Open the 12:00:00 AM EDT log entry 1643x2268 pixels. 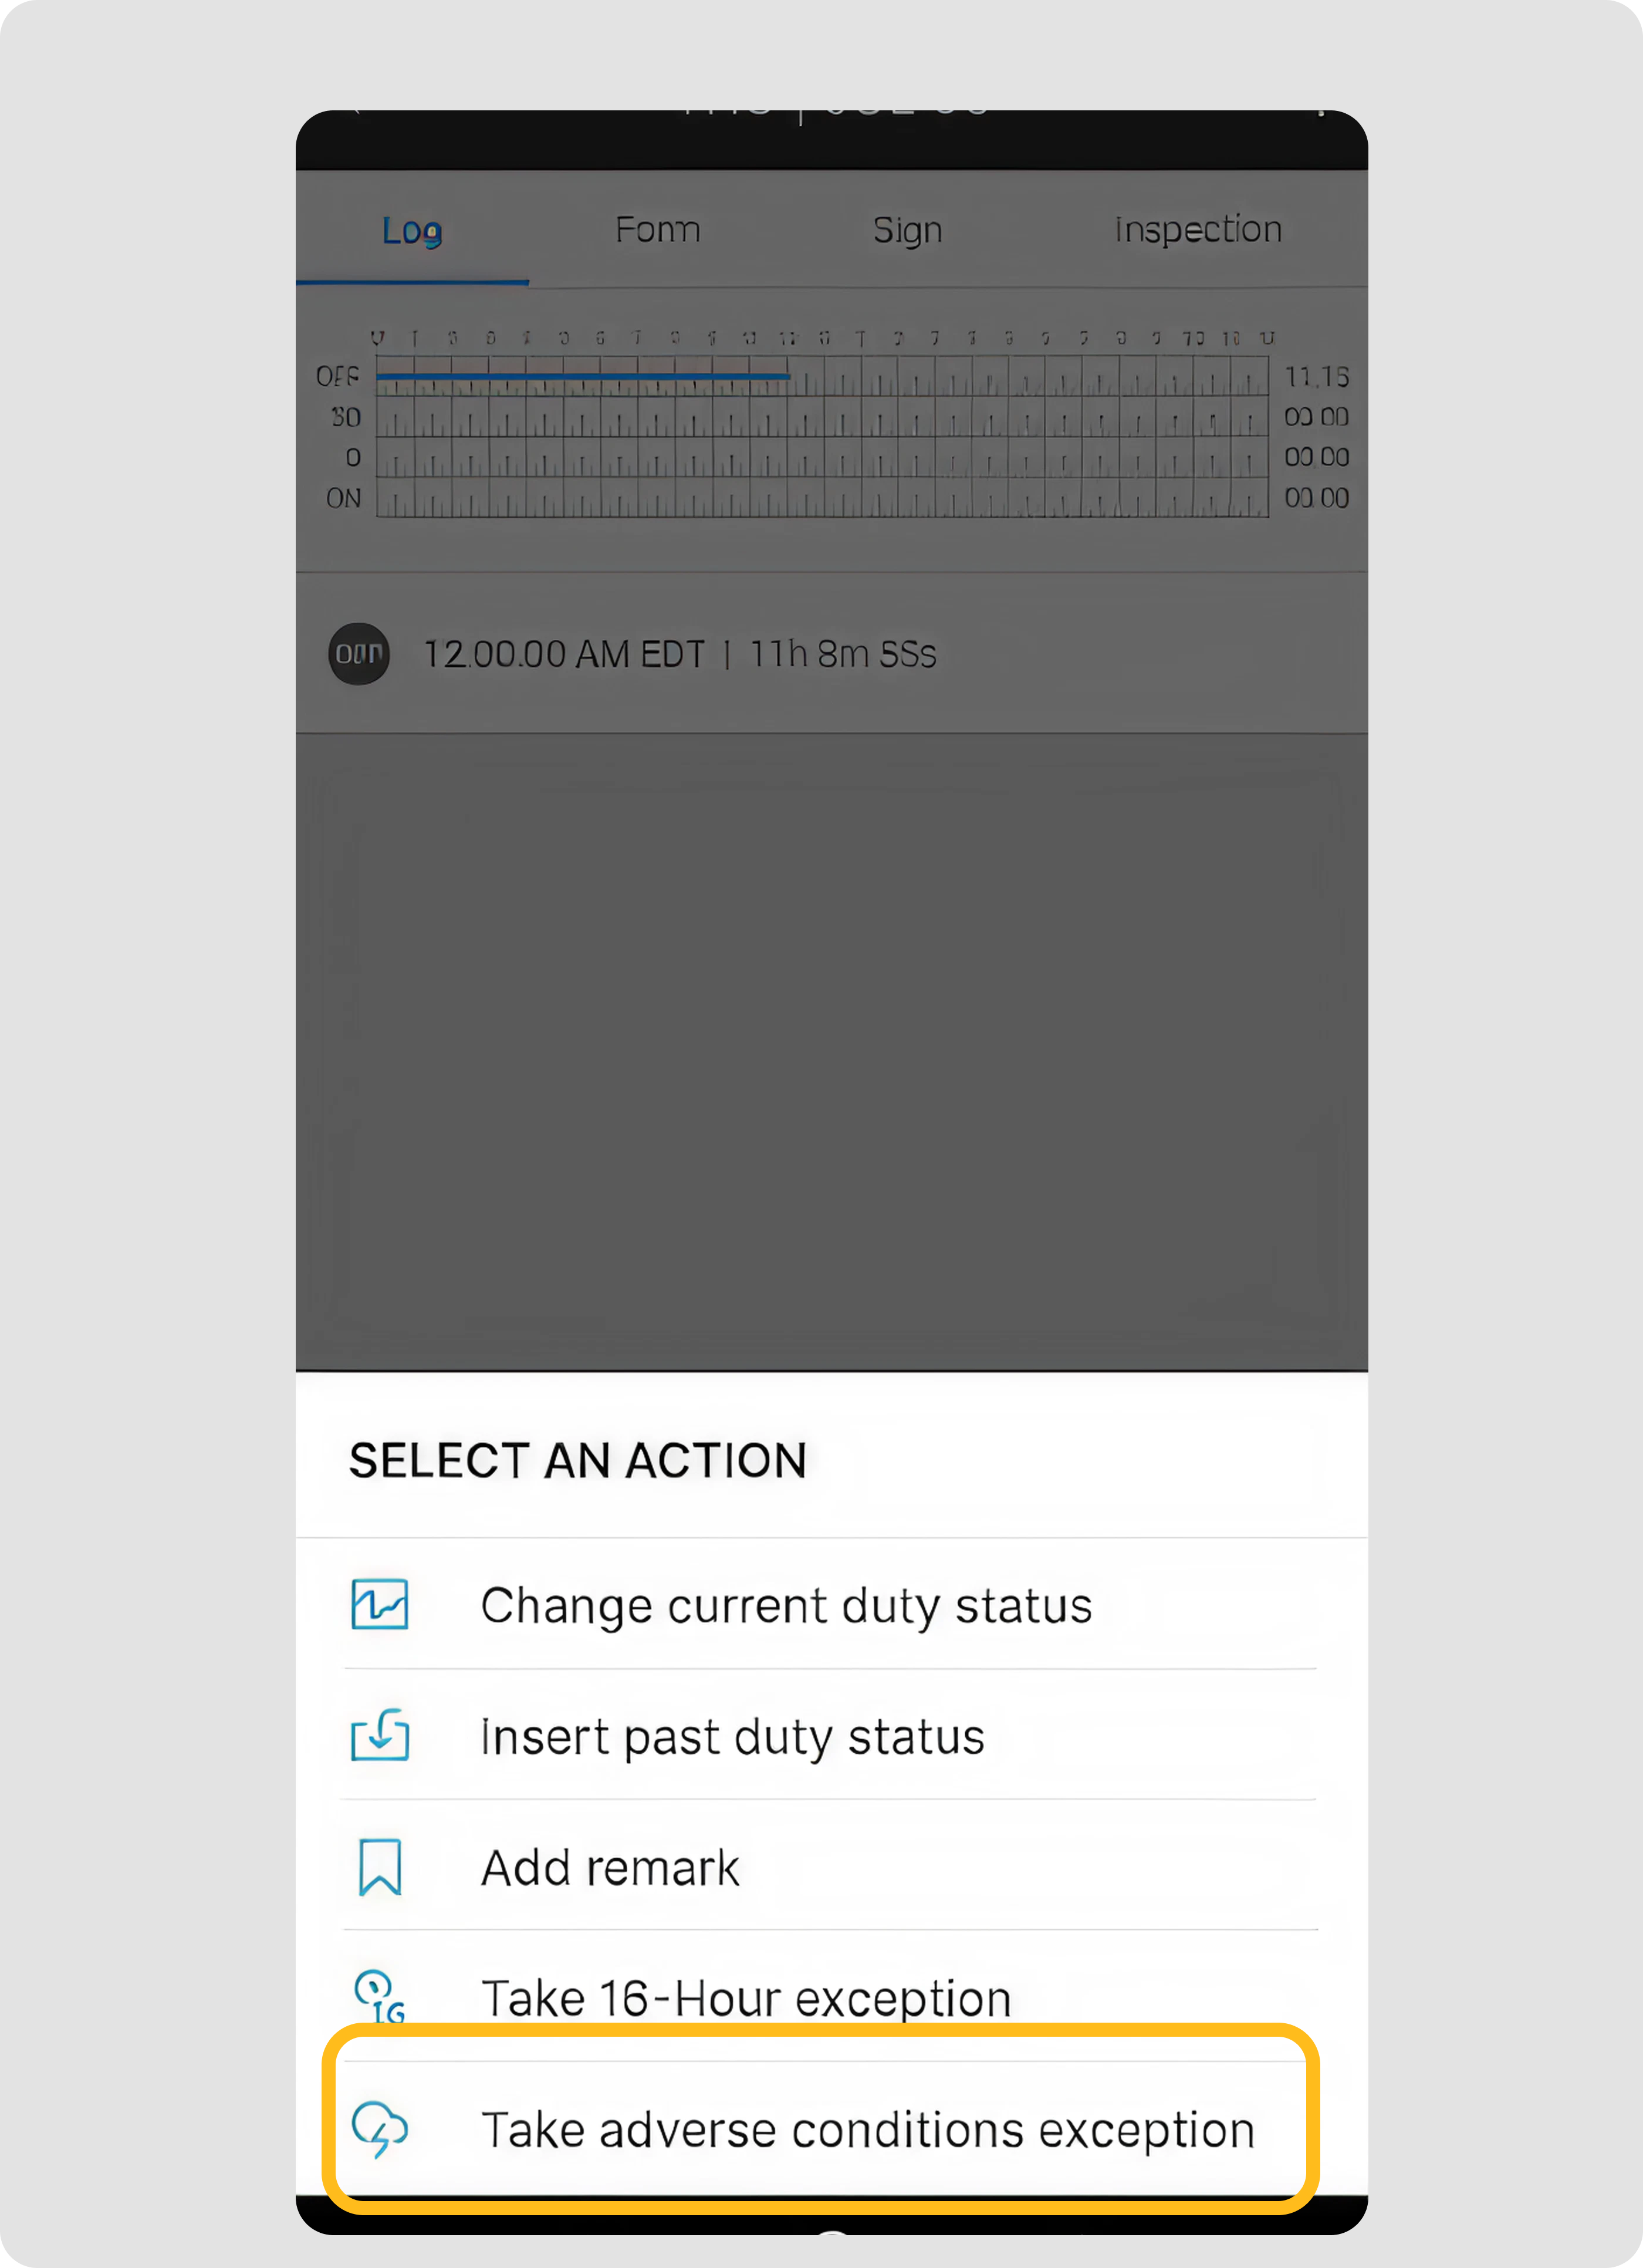point(680,654)
